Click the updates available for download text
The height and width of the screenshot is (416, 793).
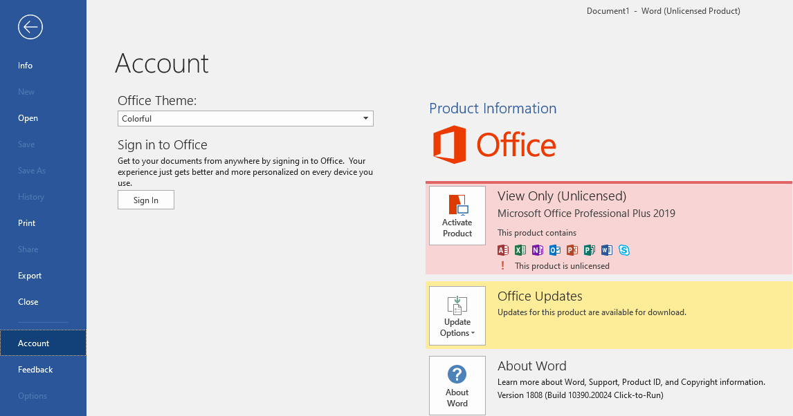pos(592,312)
